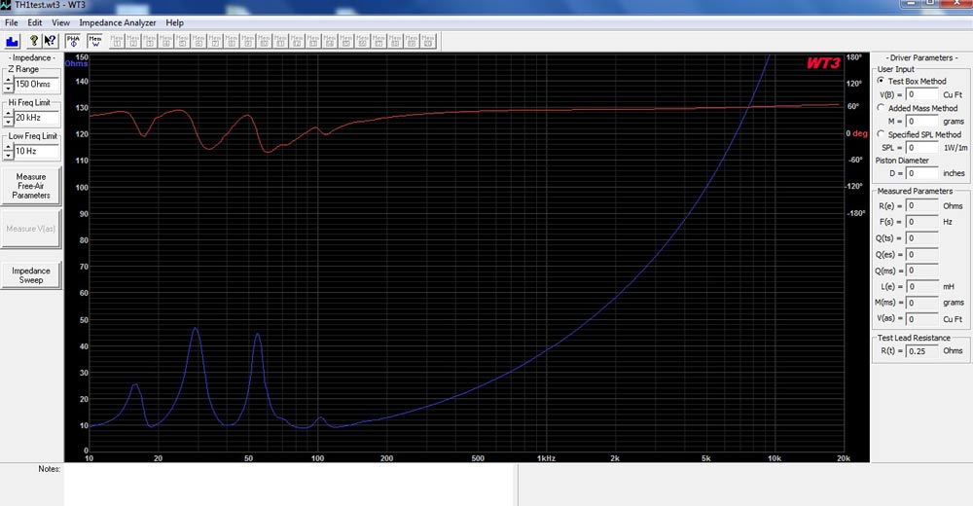Click the Q(es) measured parameter field
The width and height of the screenshot is (973, 506).
pos(922,254)
